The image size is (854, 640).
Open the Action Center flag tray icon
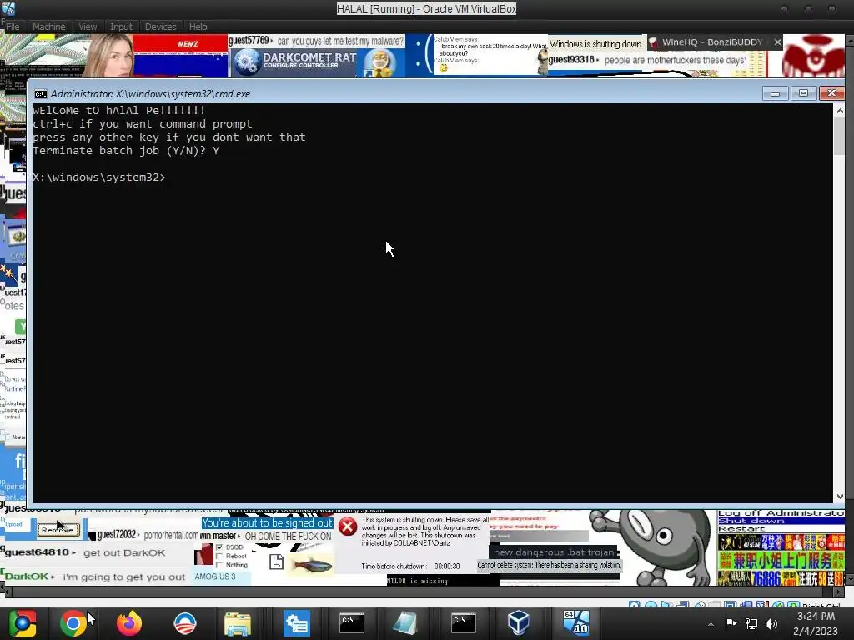(731, 623)
